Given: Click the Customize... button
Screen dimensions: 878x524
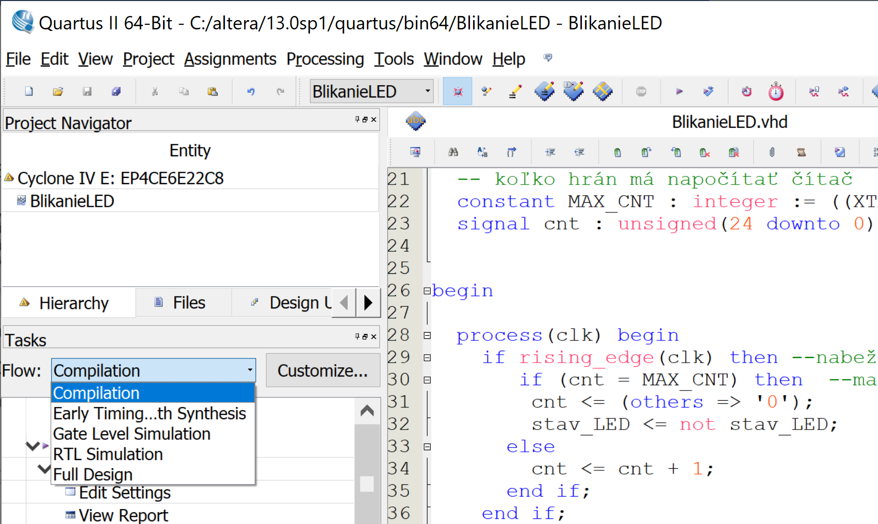Looking at the screenshot, I should click(322, 370).
